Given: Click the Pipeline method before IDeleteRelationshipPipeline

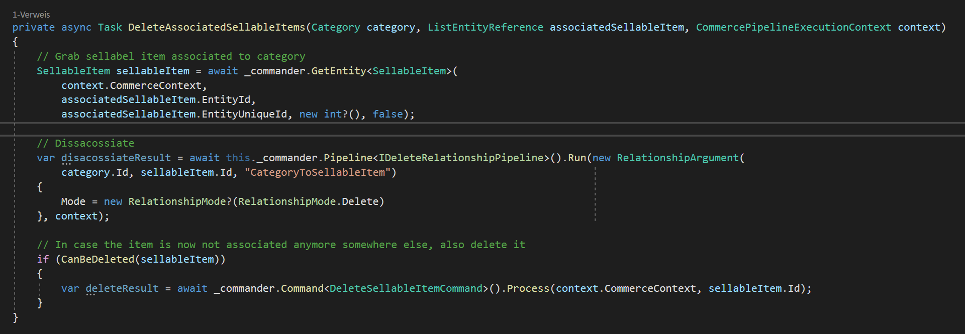Looking at the screenshot, I should [x=348, y=158].
